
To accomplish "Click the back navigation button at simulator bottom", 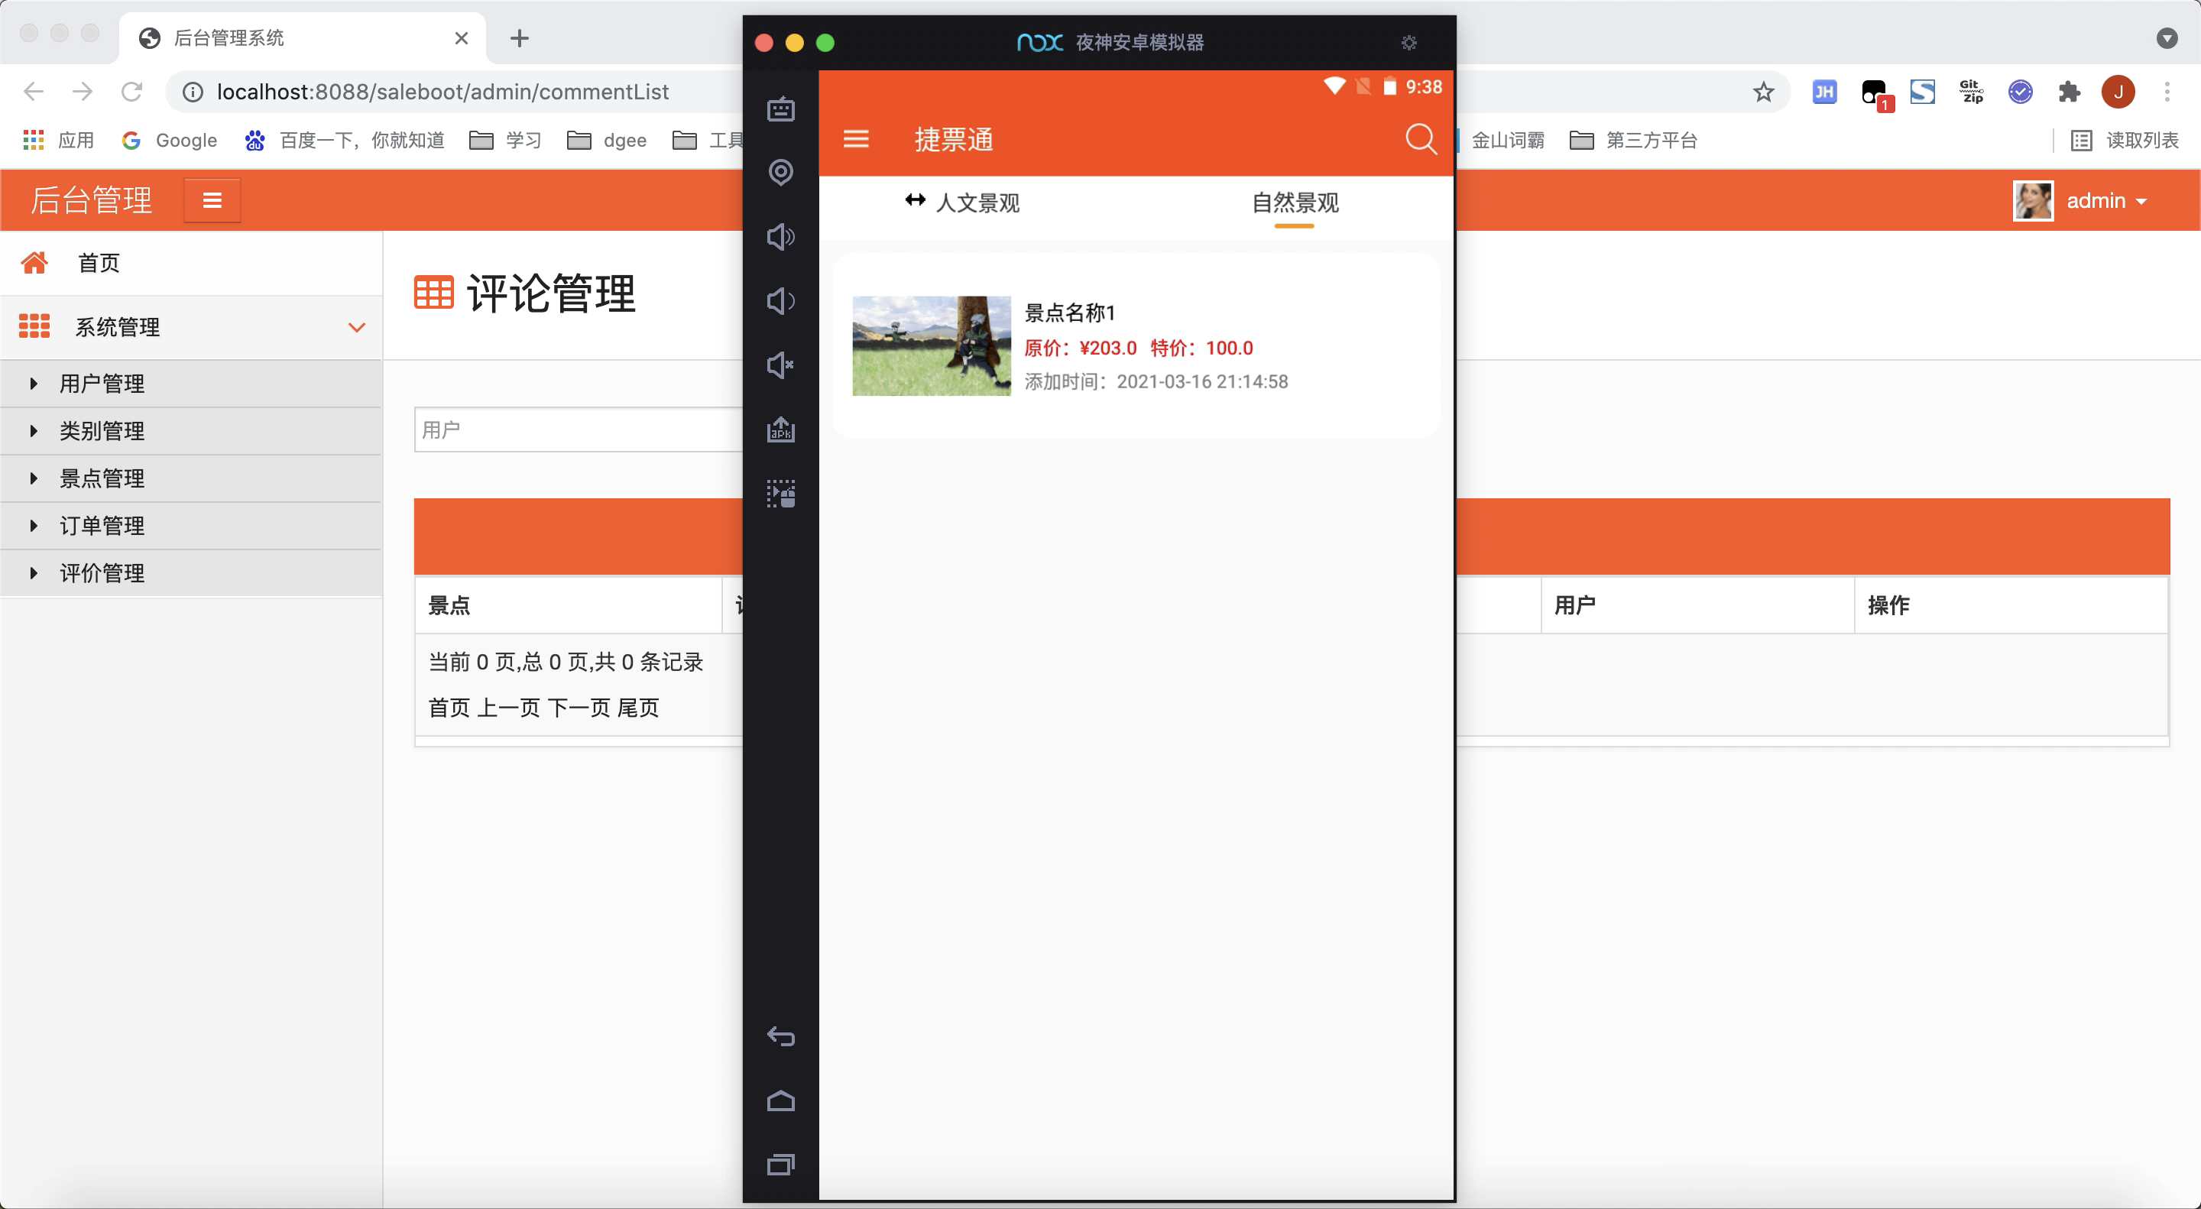I will tap(778, 1036).
